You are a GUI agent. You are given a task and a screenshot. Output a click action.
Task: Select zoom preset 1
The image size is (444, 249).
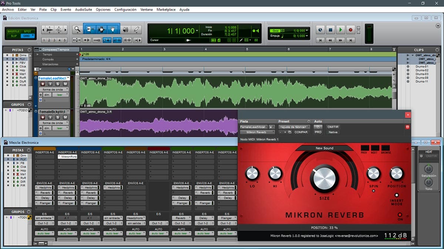coord(44,40)
